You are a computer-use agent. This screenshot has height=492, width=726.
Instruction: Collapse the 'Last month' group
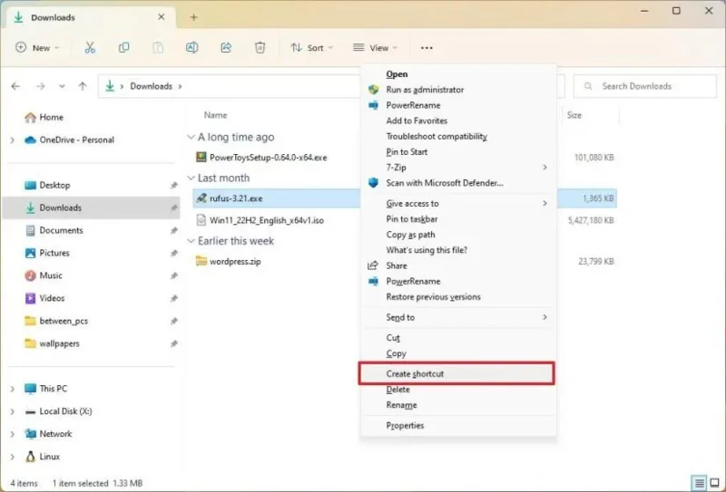point(191,178)
